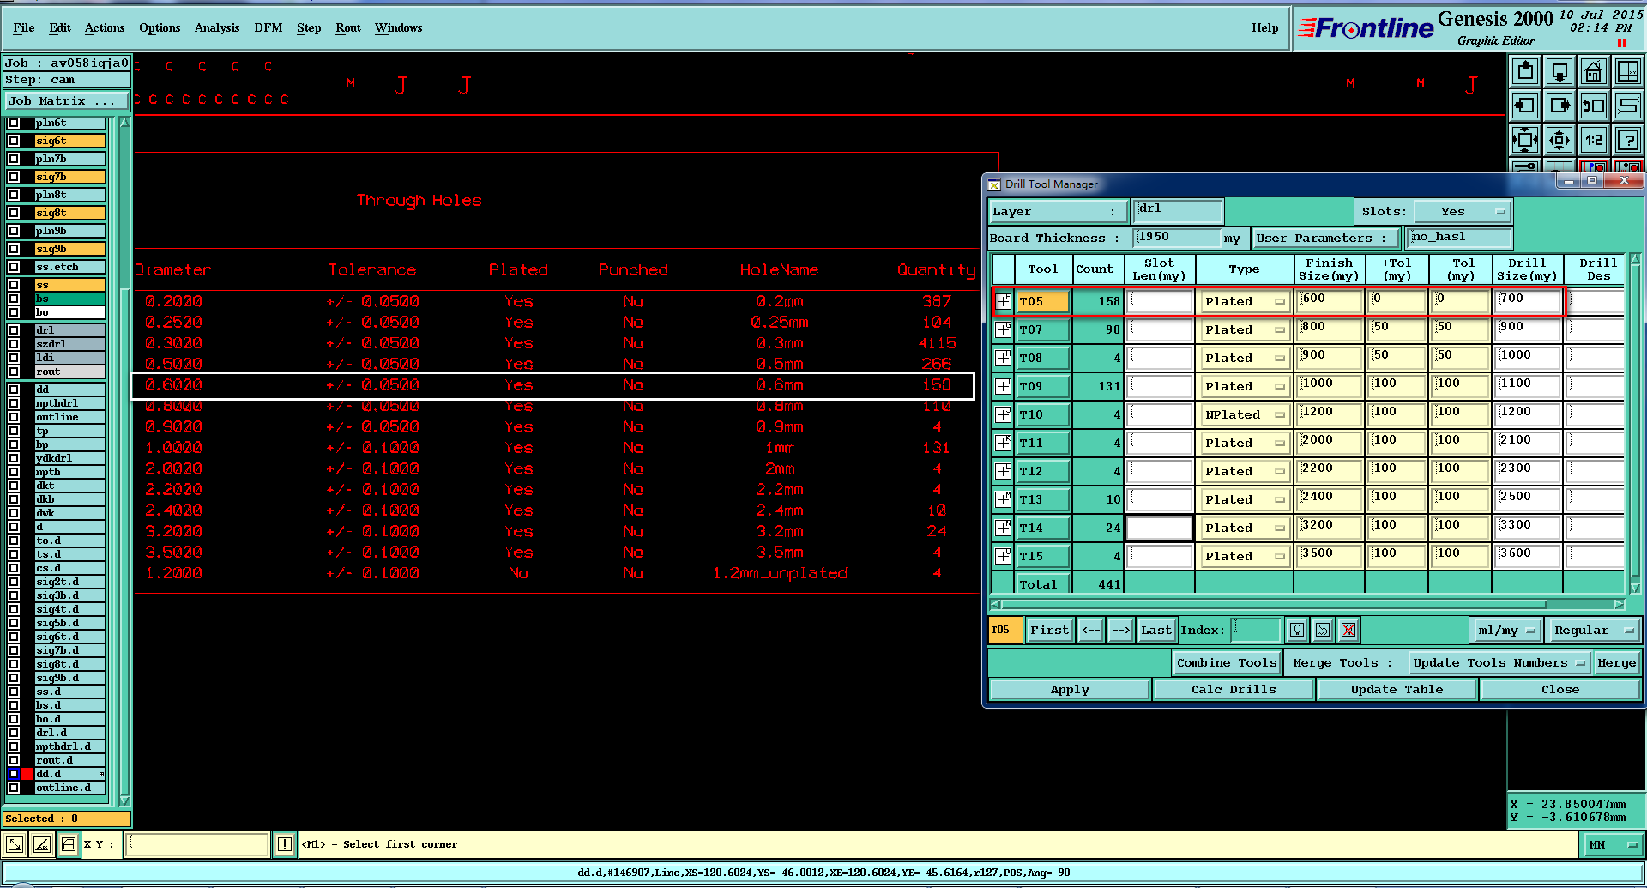Image resolution: width=1647 pixels, height=888 pixels.
Task: Click the plus icon for tool T11
Action: (1004, 443)
